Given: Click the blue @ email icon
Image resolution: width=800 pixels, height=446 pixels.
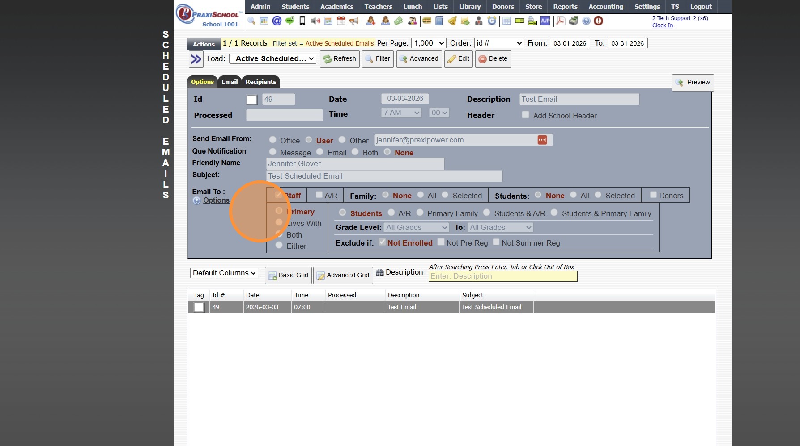Looking at the screenshot, I should coord(277,21).
